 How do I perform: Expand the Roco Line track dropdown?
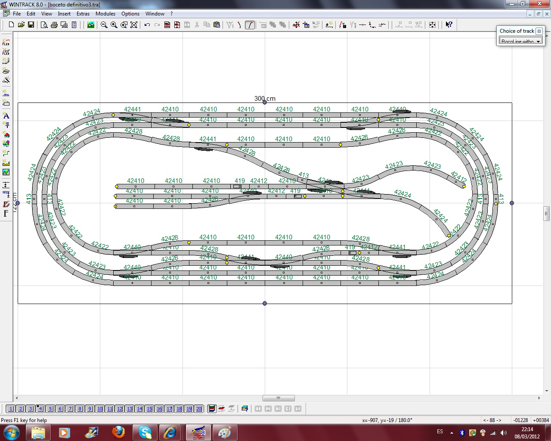click(538, 41)
